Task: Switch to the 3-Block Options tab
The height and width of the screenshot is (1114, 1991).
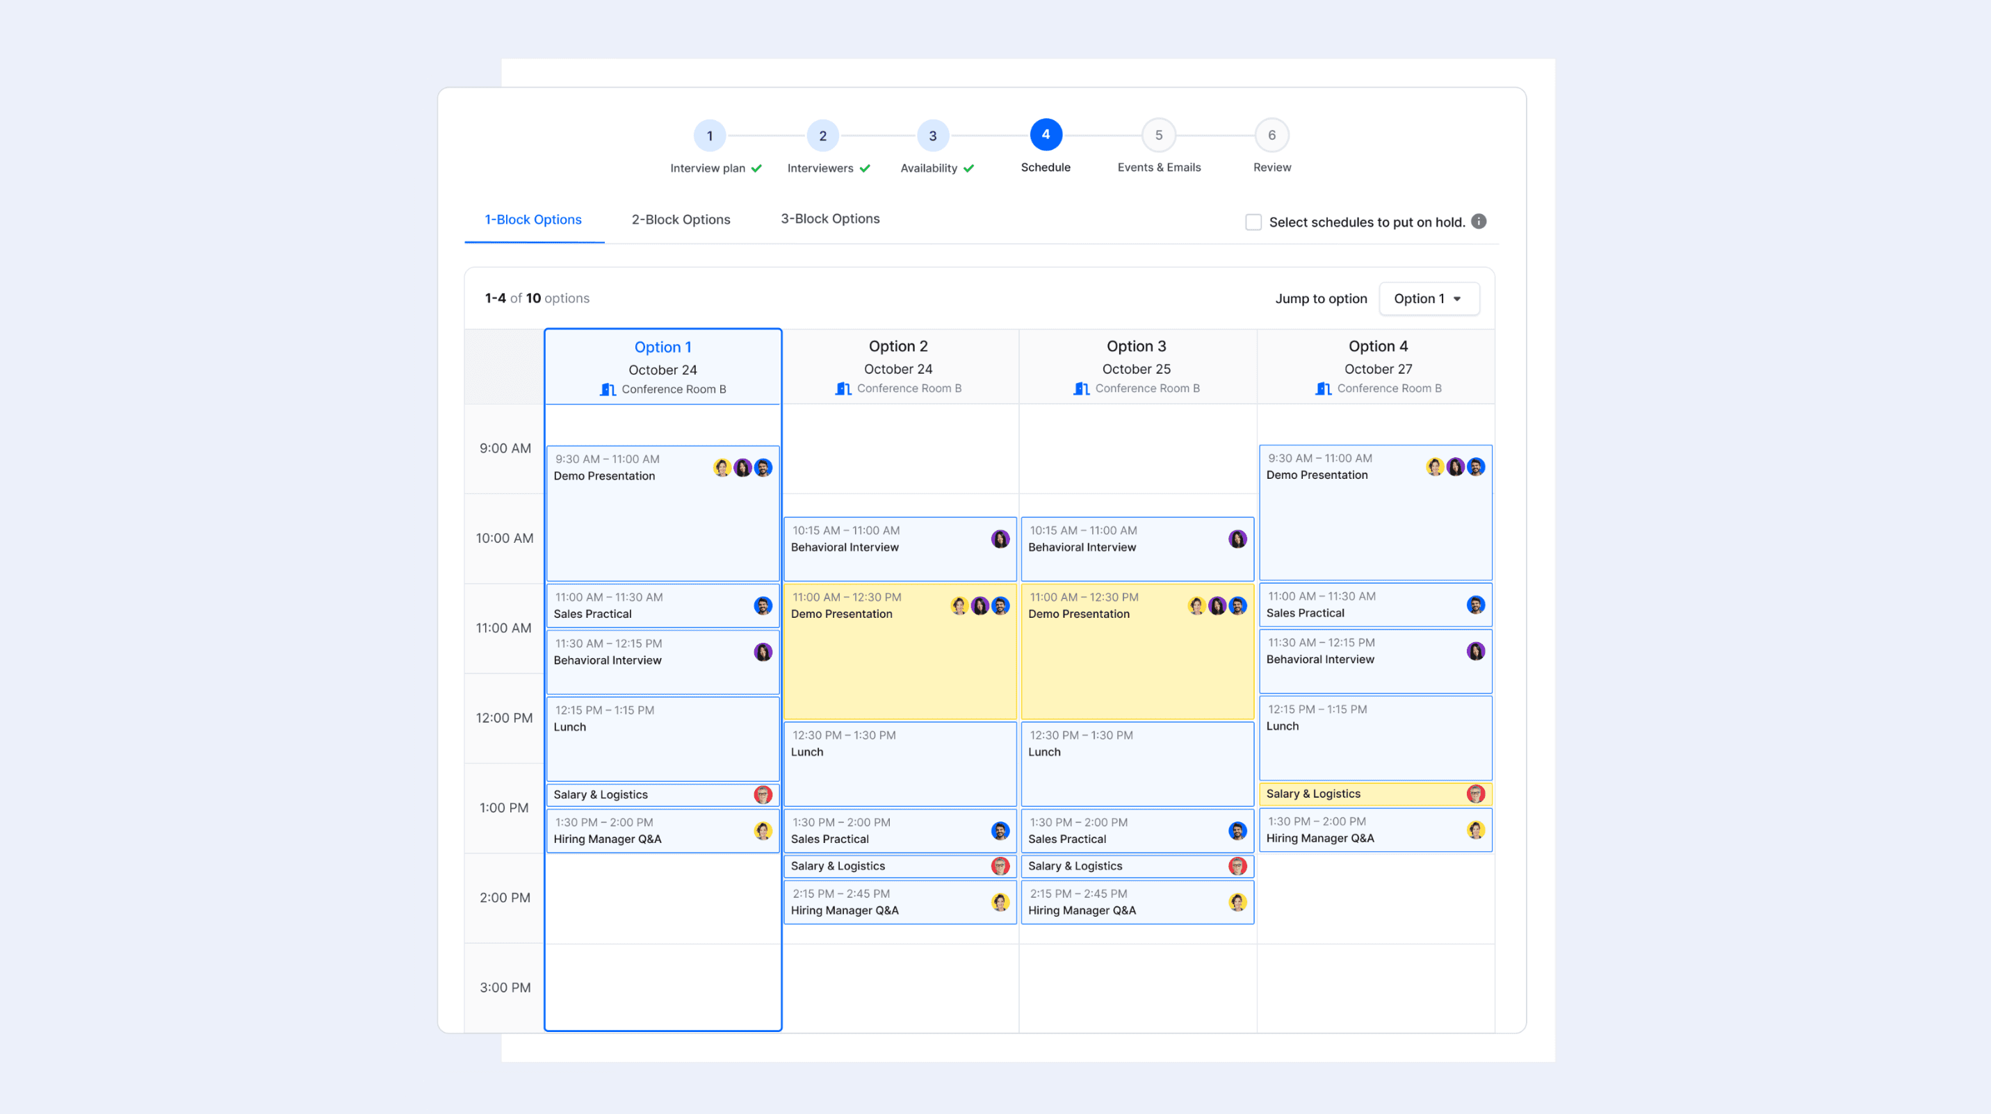Action: 829,219
